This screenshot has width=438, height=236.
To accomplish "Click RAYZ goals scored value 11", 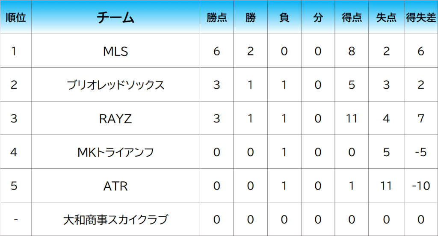I will pyautogui.click(x=352, y=119).
